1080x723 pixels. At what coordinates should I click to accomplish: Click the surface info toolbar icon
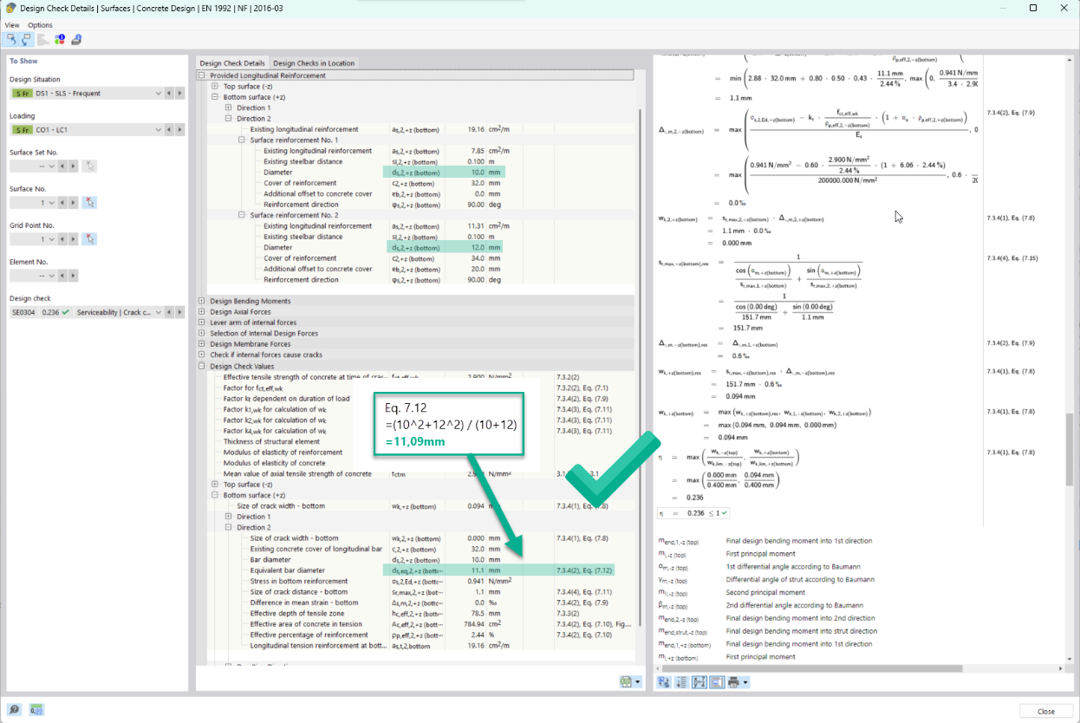coord(76,39)
